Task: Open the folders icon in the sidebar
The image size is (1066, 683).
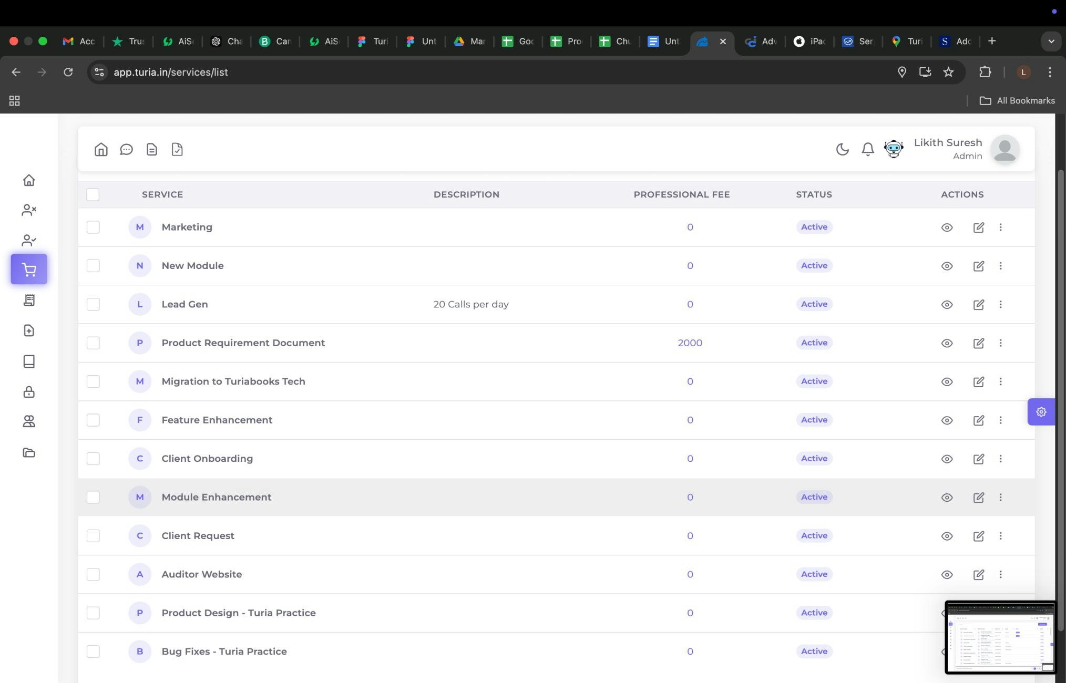Action: 29,452
